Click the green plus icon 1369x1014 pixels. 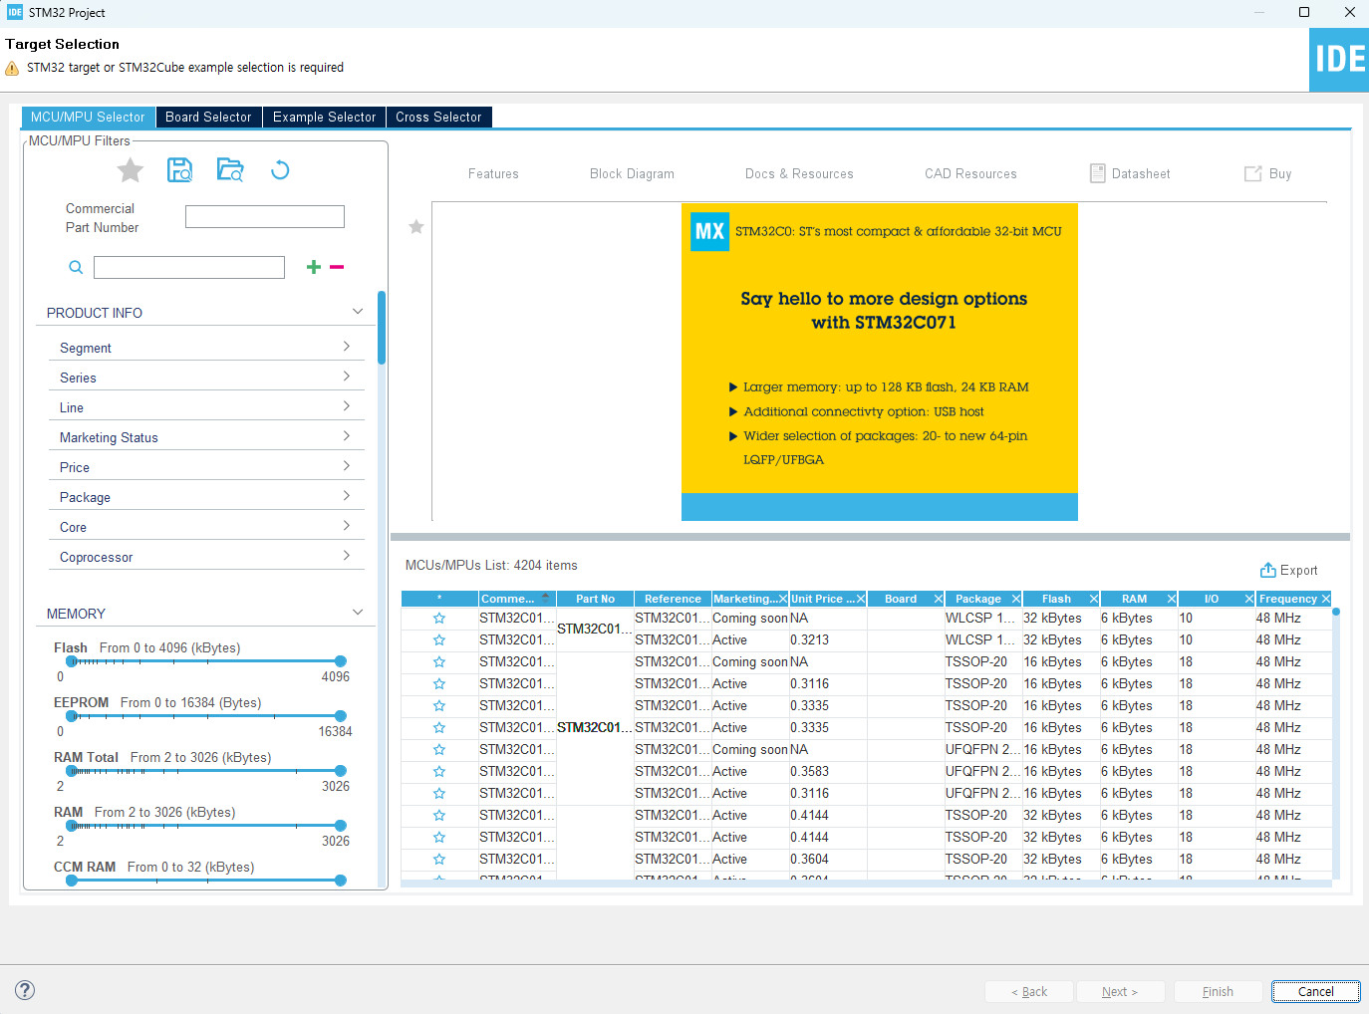(314, 267)
